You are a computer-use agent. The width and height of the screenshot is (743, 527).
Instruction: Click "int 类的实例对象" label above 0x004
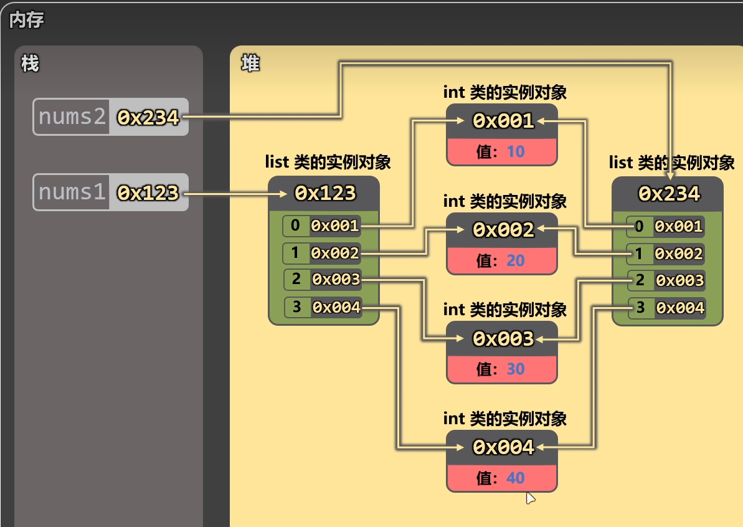(505, 419)
